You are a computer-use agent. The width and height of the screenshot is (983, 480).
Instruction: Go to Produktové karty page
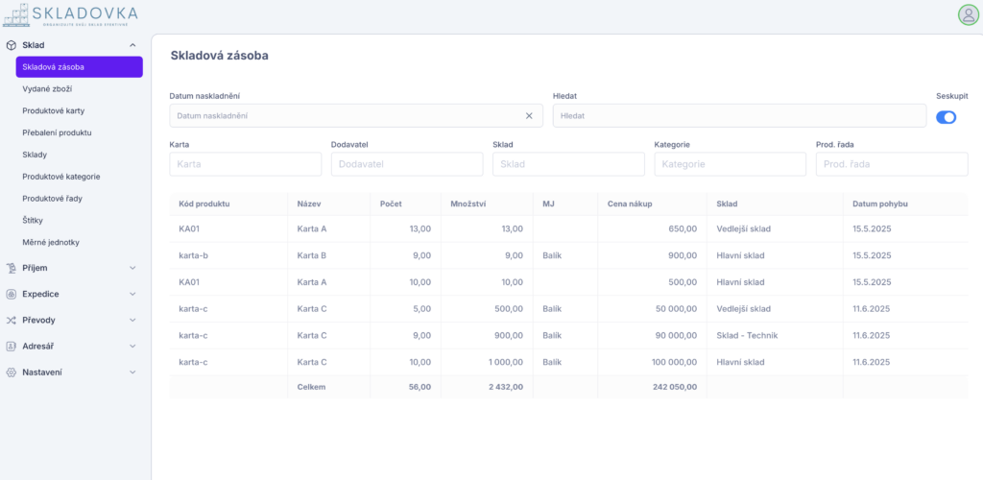54,110
